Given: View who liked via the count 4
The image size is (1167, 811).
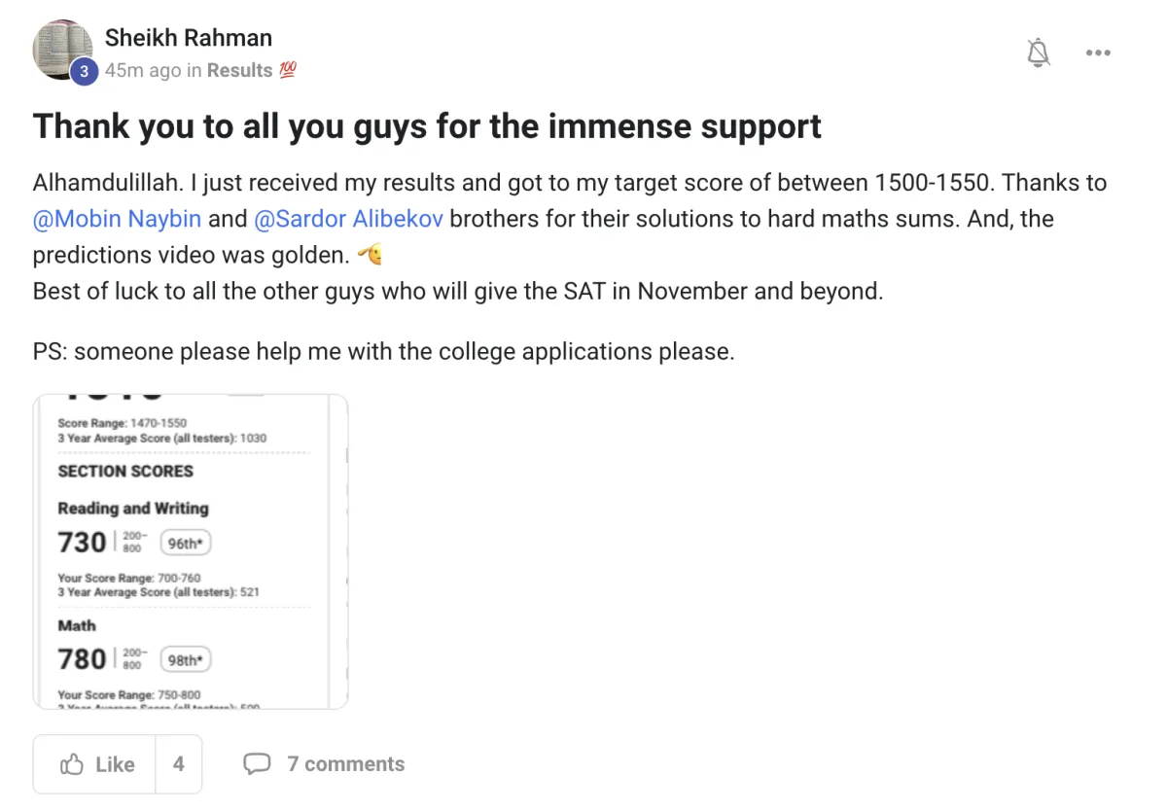Looking at the screenshot, I should click(x=178, y=764).
